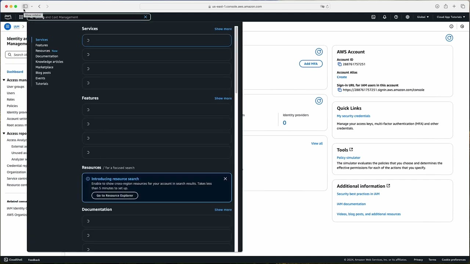
Task: Create an account alias
Action: point(341,77)
